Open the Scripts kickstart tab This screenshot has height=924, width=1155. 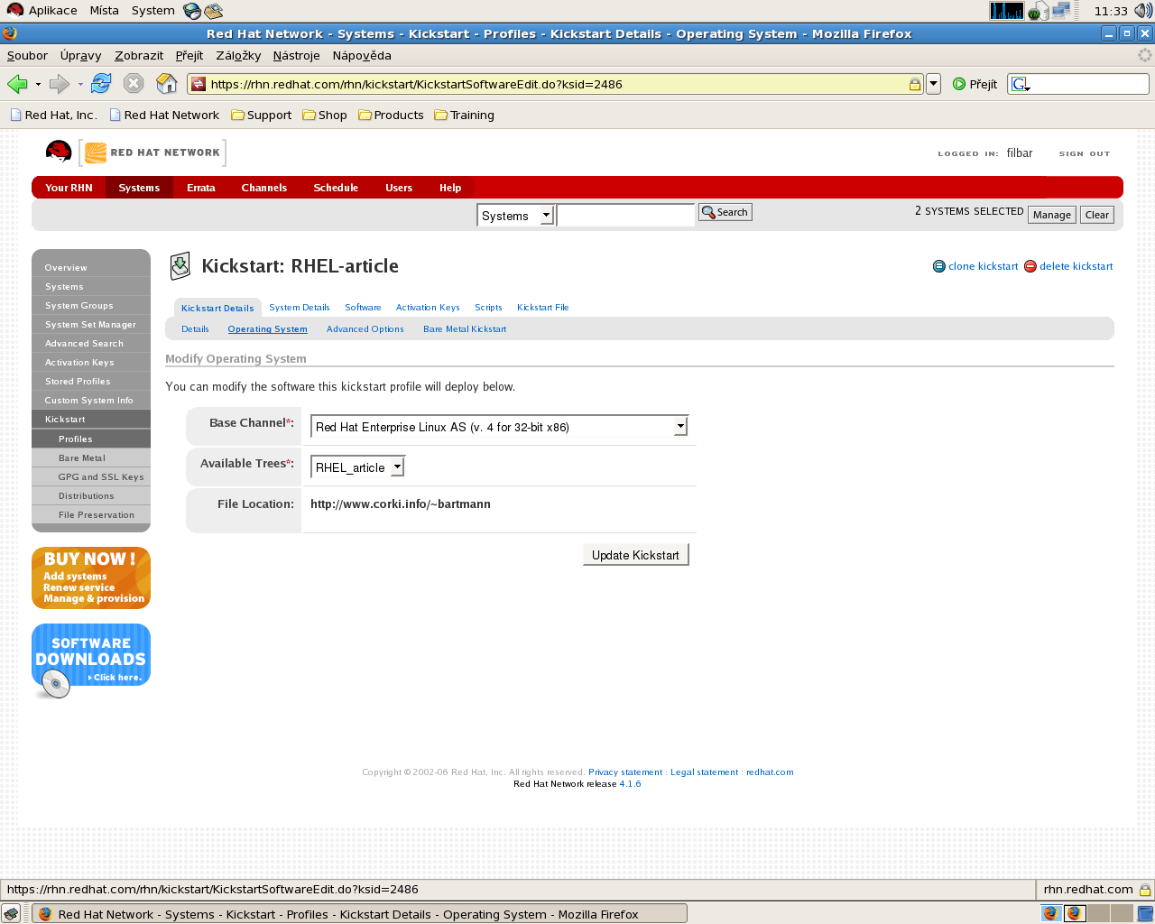(x=488, y=308)
